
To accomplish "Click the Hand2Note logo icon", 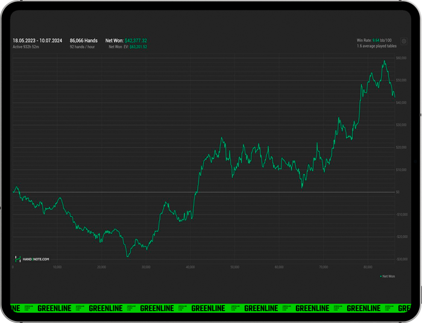I will (17, 259).
